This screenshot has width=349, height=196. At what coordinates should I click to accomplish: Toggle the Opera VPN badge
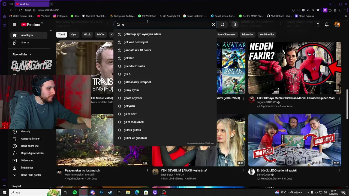click(28, 10)
